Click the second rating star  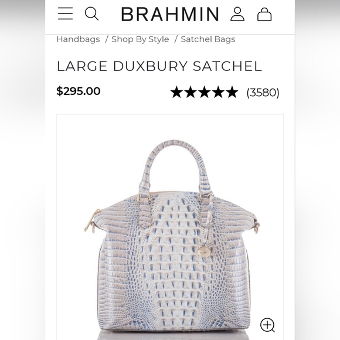(x=191, y=92)
